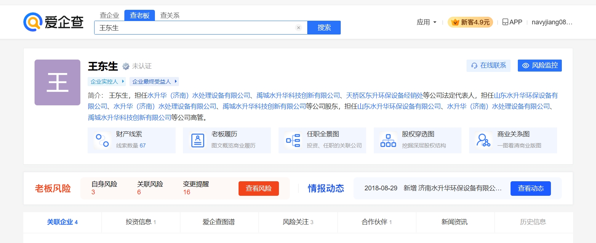Viewport: 596px width, 243px height.
Task: Open the 关联企业 tab
Action: coord(63,222)
